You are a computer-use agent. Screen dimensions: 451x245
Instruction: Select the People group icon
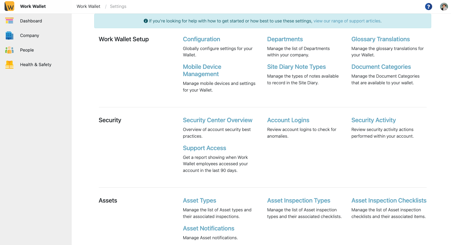pyautogui.click(x=9, y=50)
